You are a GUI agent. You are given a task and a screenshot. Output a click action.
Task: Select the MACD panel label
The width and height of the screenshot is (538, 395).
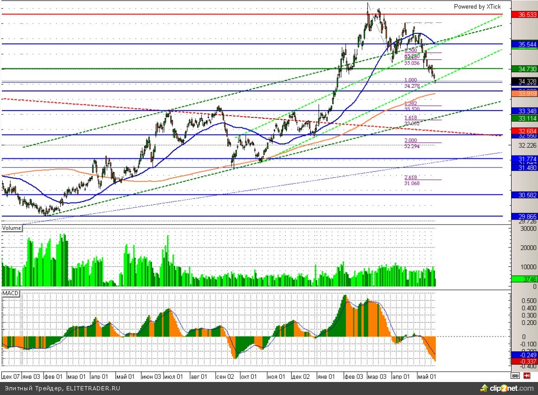(x=11, y=294)
